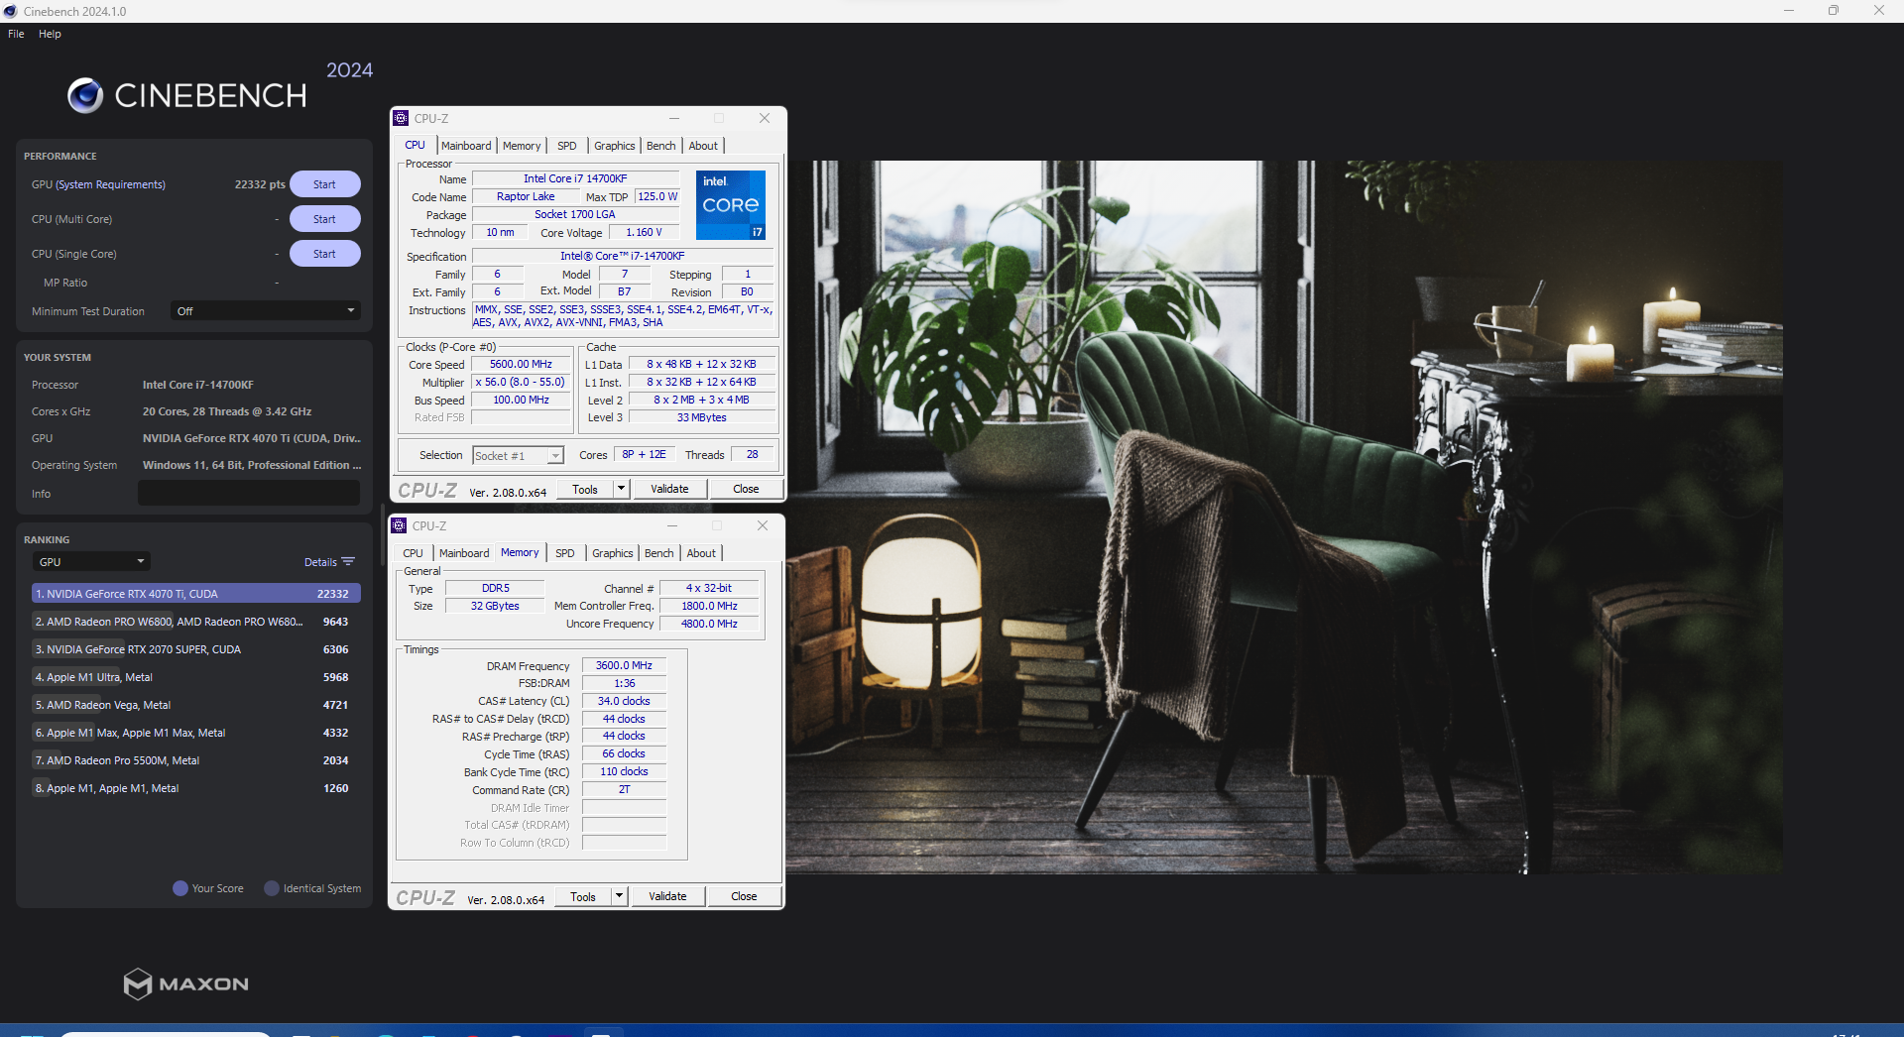Click the Intel Core i7 14700KF name field
This screenshot has height=1037, width=1904.
(575, 178)
